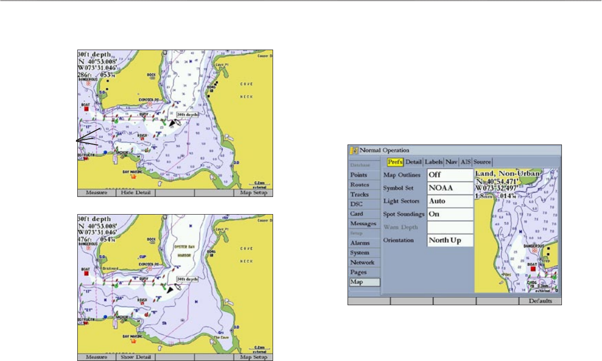This screenshot has width=602, height=361.
Task: Open the Symbol Set NOAA field
Action: pos(450,188)
